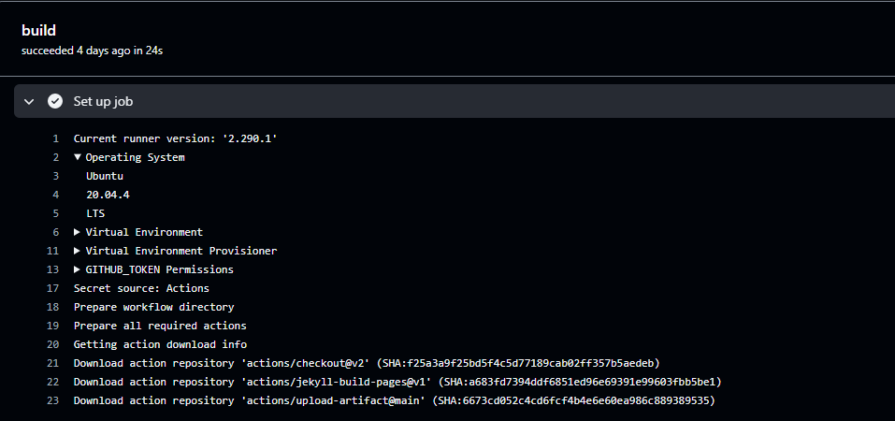Select log line number 21

click(52, 363)
